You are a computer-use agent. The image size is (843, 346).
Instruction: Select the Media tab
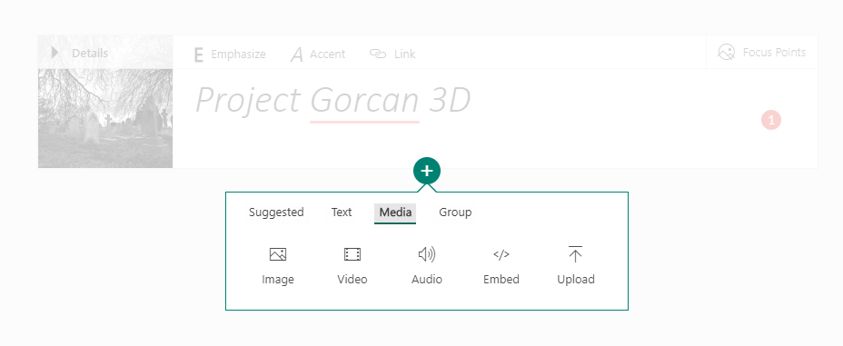coord(395,213)
